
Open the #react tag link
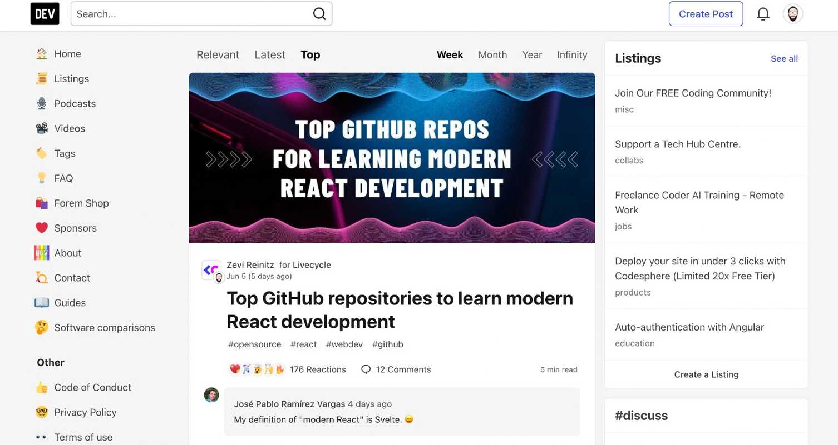(x=303, y=343)
